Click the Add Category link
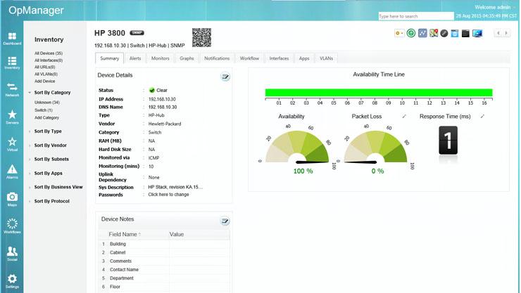The height and width of the screenshot is (293, 521). pyautogui.click(x=47, y=117)
